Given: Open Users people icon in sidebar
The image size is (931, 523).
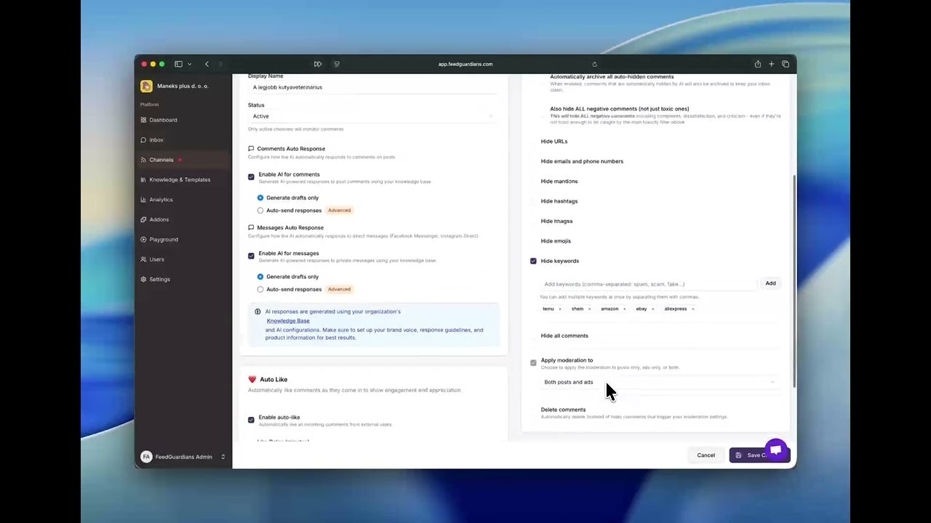Looking at the screenshot, I should [x=143, y=259].
